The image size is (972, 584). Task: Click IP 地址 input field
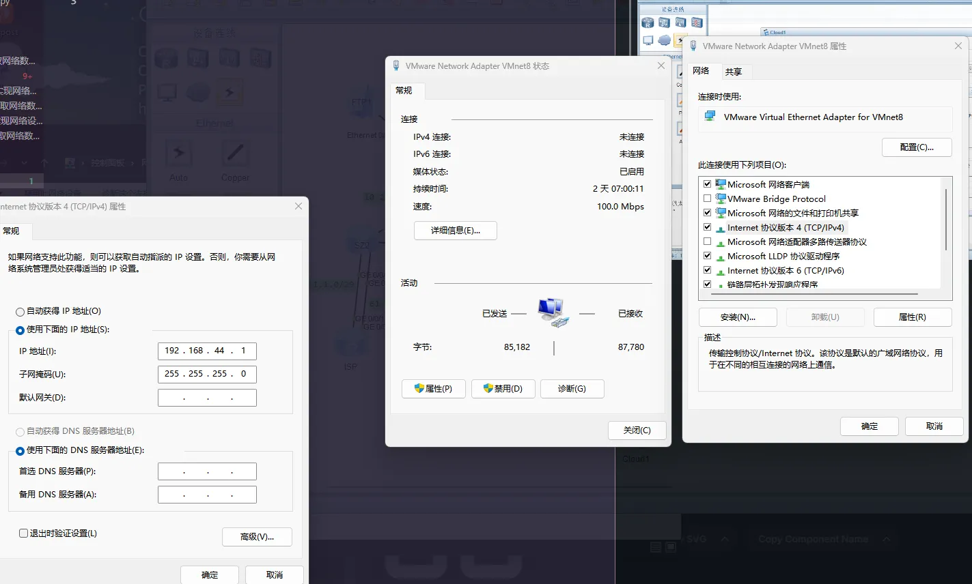point(207,351)
